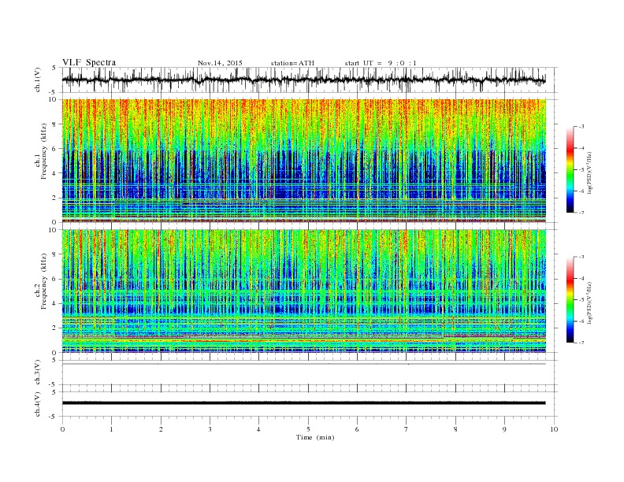The height and width of the screenshot is (482, 624).
Task: Click the time axis tick label "9"
Action: click(504, 429)
